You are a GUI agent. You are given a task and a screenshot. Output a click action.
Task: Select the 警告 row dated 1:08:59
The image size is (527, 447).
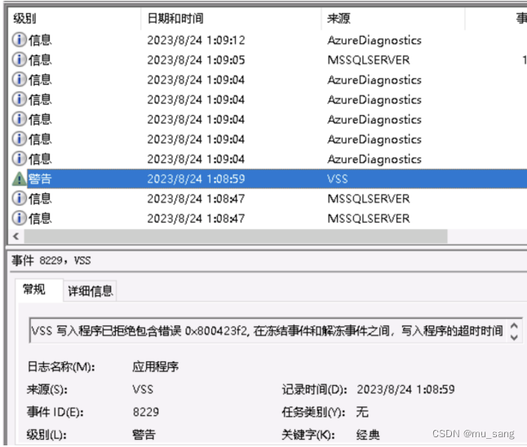268,179
